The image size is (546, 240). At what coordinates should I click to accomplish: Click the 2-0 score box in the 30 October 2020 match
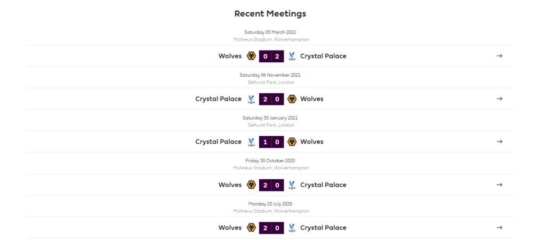pos(271,185)
